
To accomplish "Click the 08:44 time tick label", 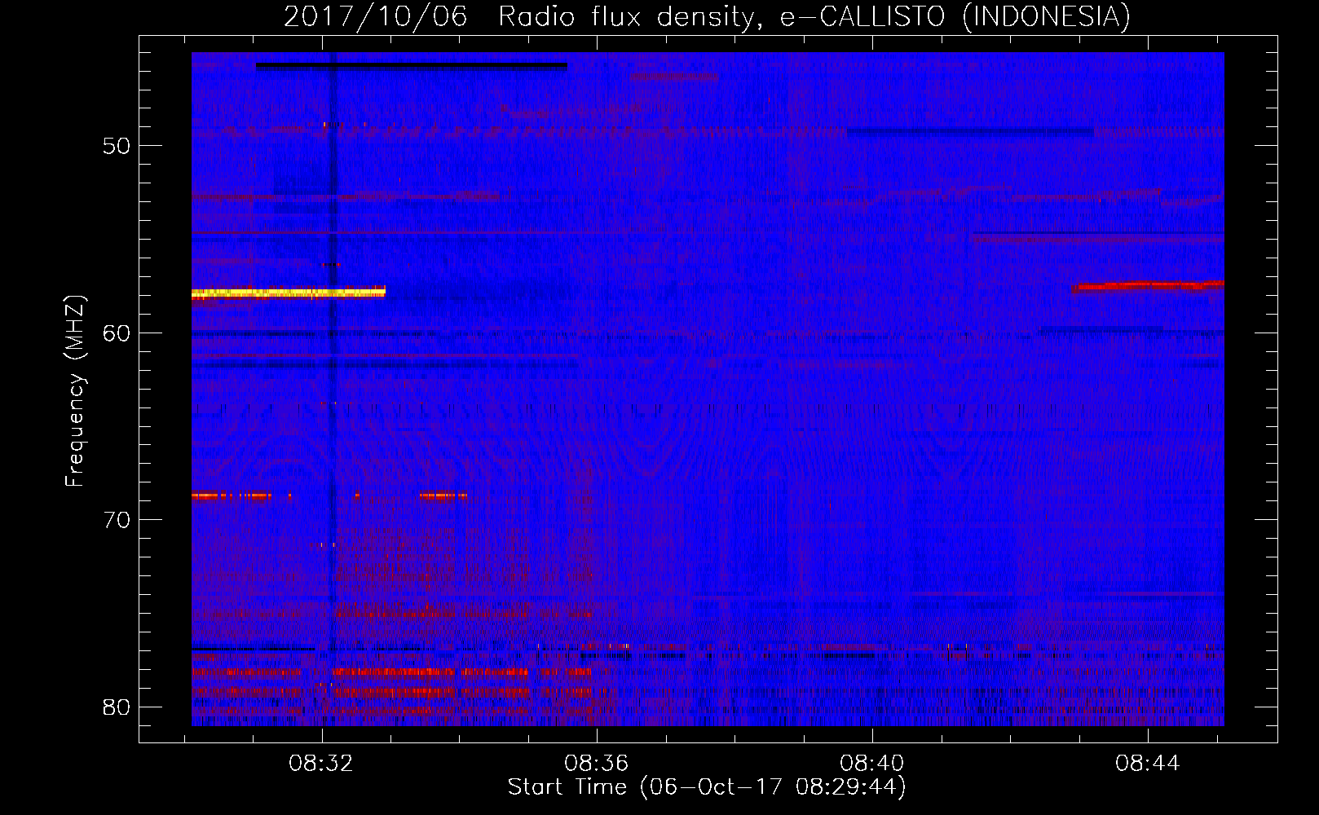I will point(1148,764).
